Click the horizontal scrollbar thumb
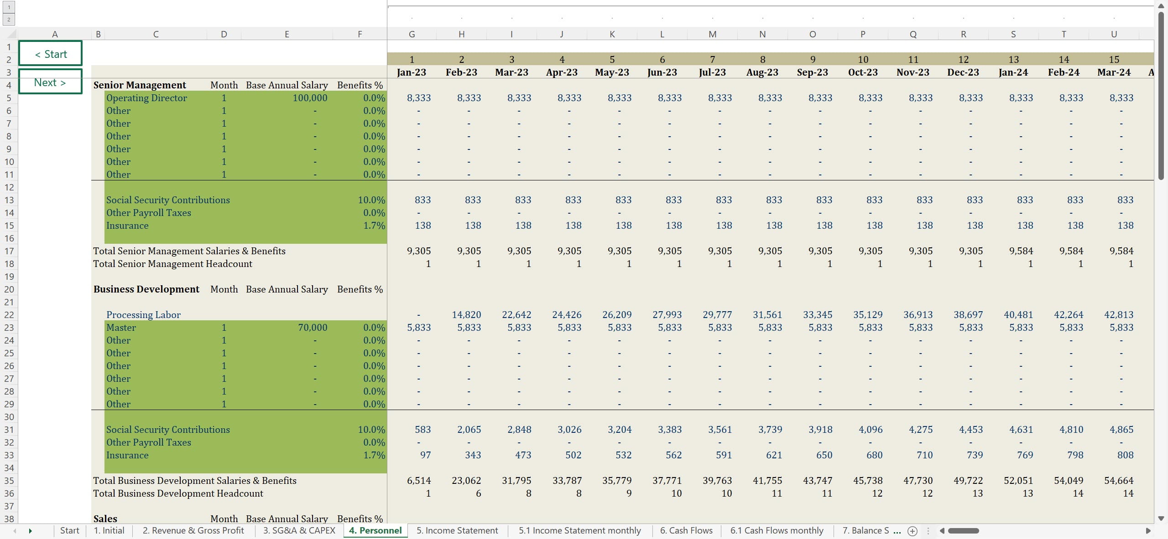 (963, 531)
